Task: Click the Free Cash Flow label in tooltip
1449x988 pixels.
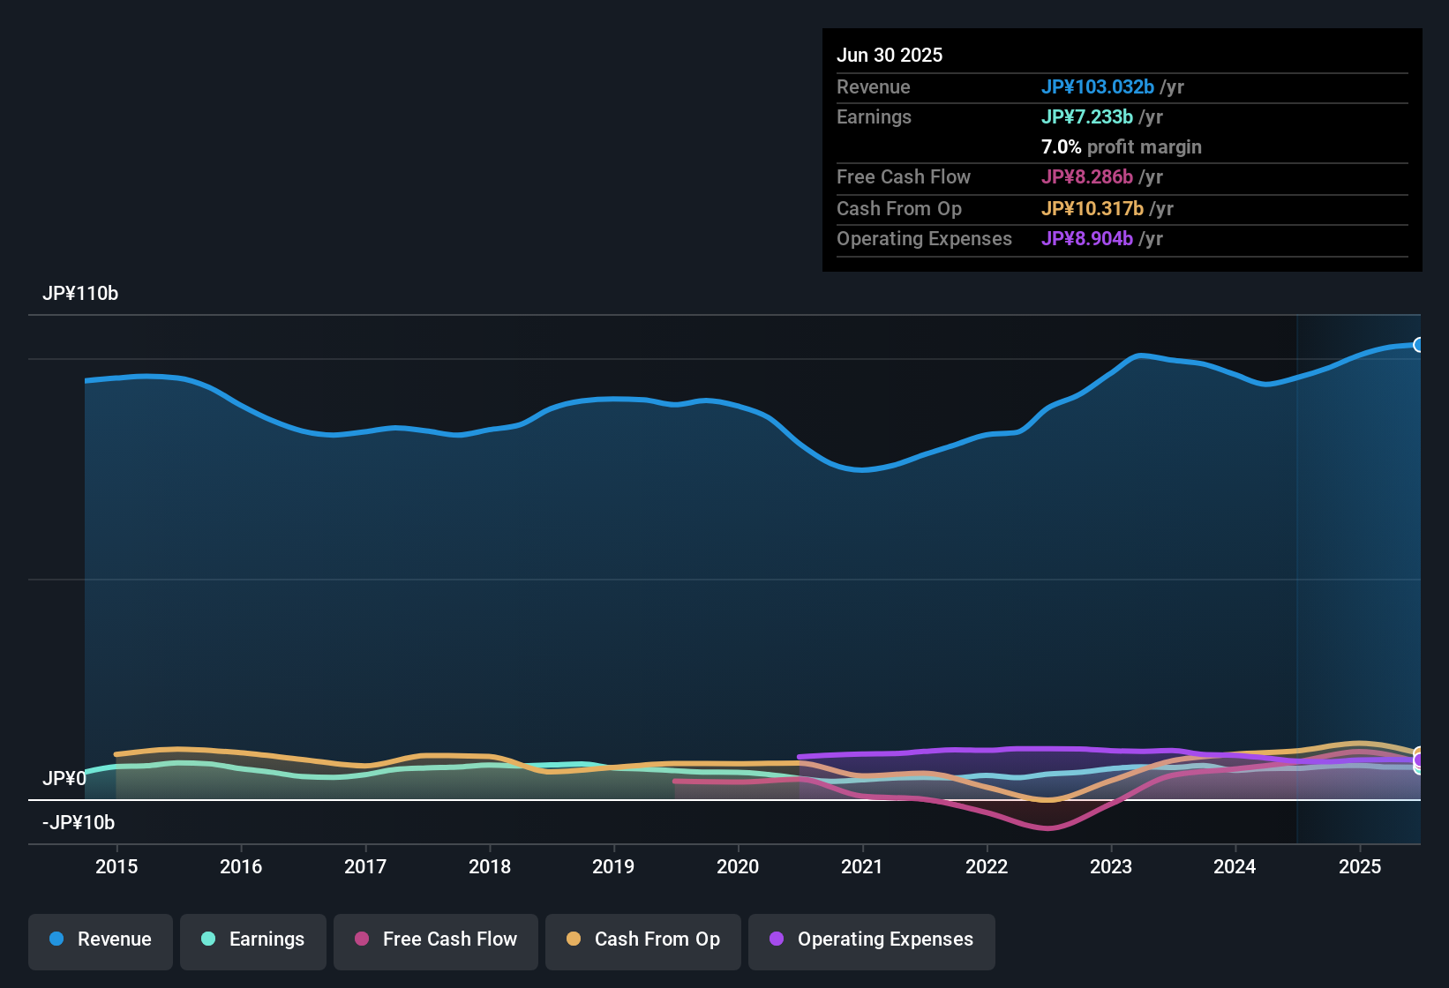Action: click(x=904, y=176)
